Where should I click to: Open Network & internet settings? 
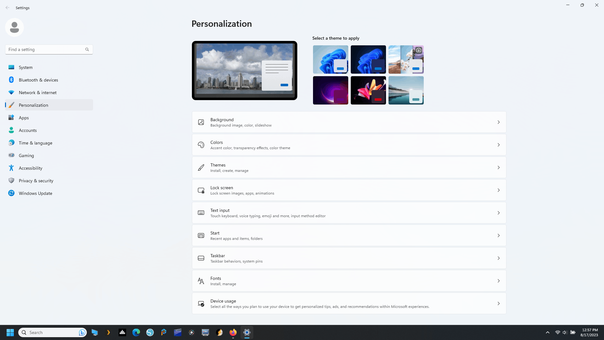pyautogui.click(x=37, y=93)
